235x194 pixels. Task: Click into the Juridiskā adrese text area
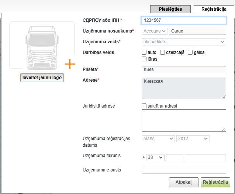(x=184, y=120)
